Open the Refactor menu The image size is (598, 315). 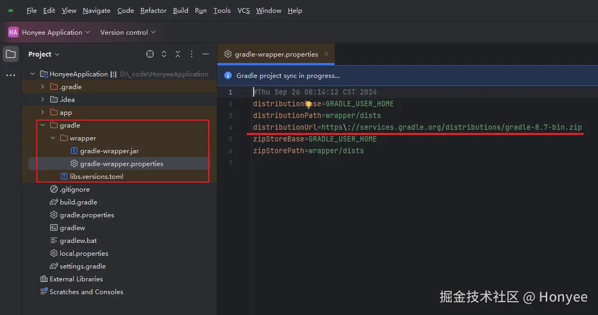pos(153,11)
